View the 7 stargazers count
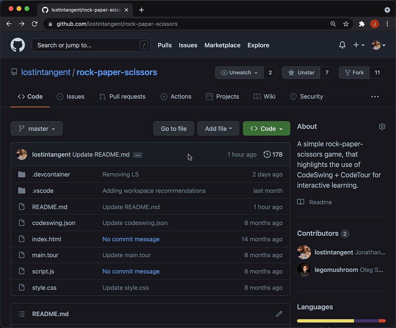 coord(327,73)
